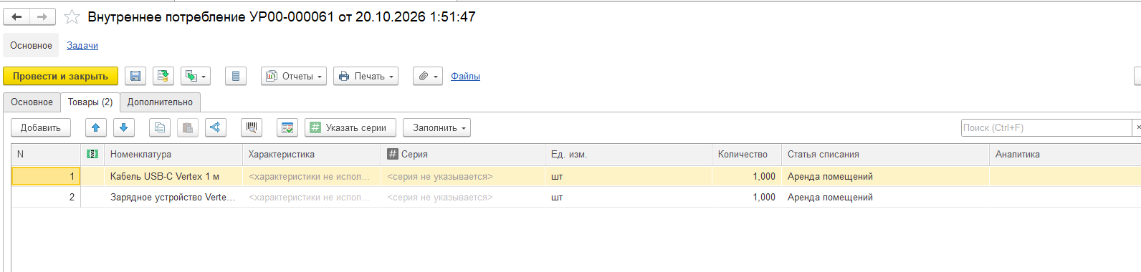Switch to the Основное tab in form
The image size is (1141, 272).
click(x=32, y=102)
